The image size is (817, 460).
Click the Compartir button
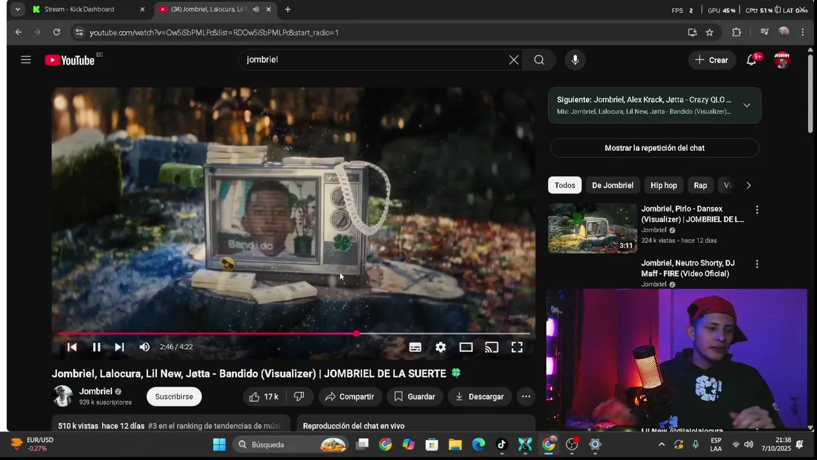[349, 397]
